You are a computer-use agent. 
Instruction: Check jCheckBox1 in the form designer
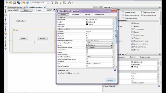pyautogui.click(x=17, y=21)
